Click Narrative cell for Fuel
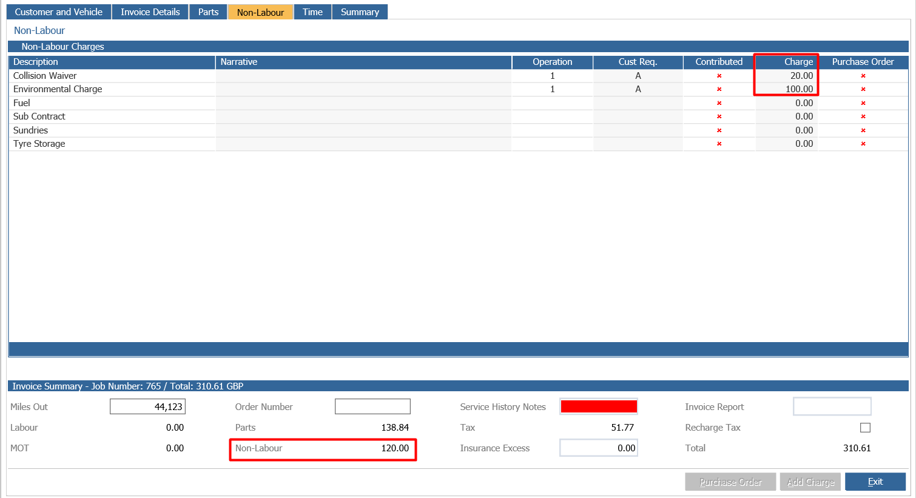916x498 pixels. (x=363, y=103)
